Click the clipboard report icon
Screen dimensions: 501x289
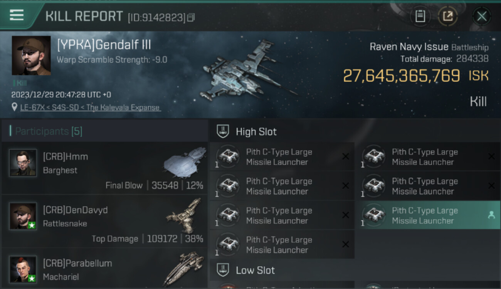tap(420, 16)
